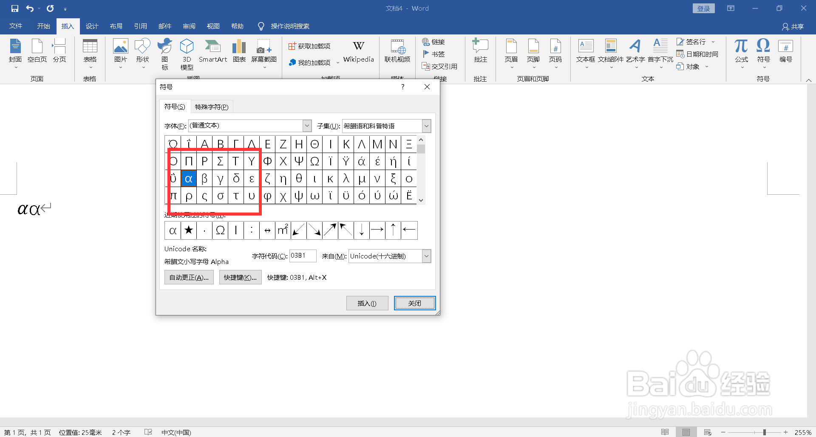
Task: Add a Comment (批注)
Action: click(481, 51)
